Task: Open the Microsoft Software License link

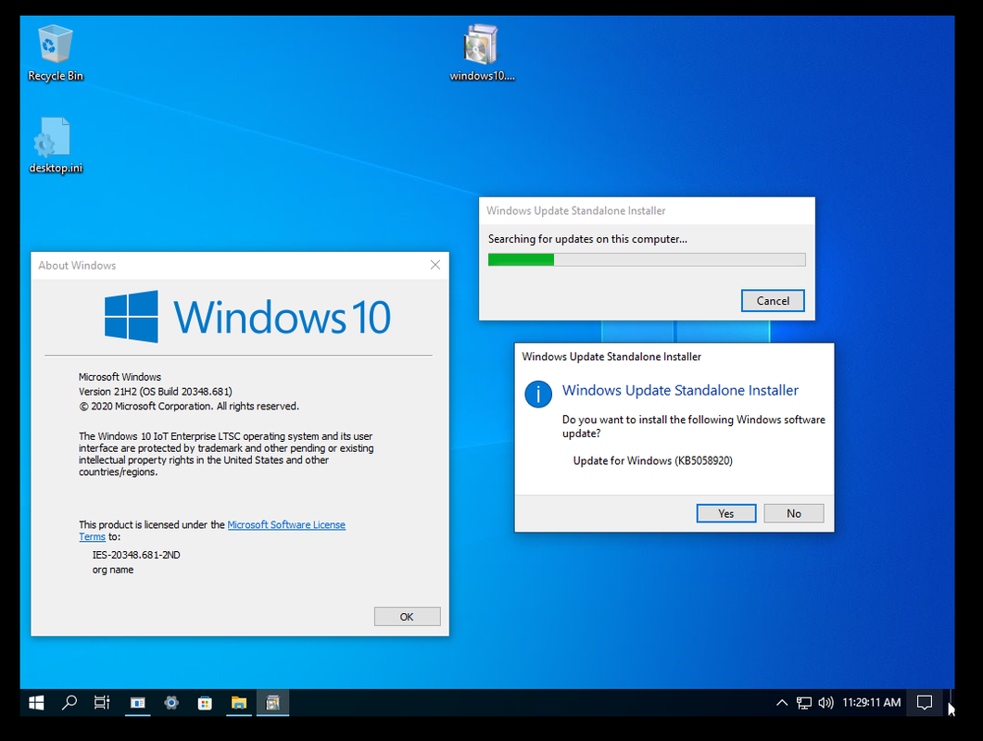Action: click(x=286, y=524)
